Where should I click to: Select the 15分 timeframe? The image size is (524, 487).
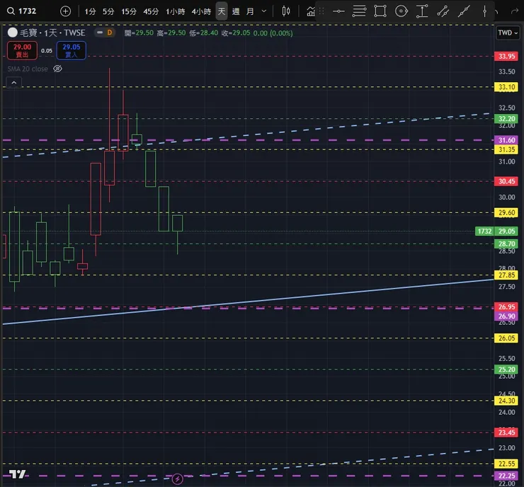[129, 12]
